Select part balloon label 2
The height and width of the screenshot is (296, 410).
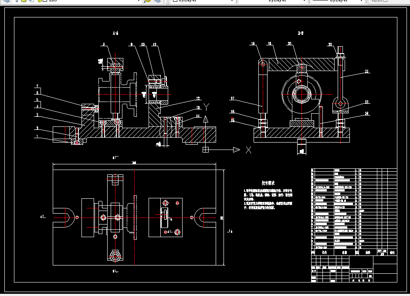point(37,128)
